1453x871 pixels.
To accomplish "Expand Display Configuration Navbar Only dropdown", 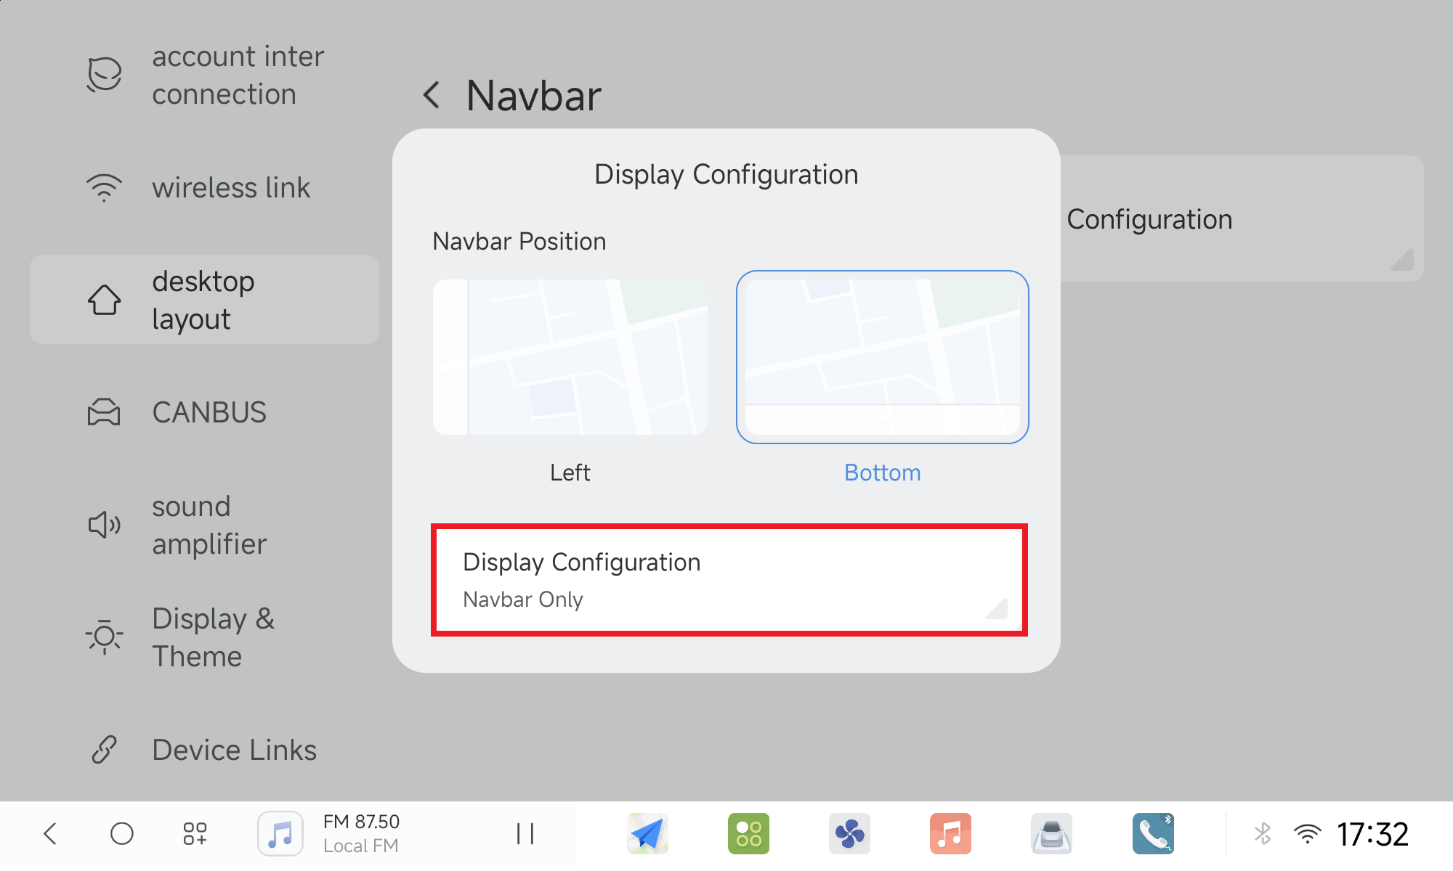I will click(729, 580).
